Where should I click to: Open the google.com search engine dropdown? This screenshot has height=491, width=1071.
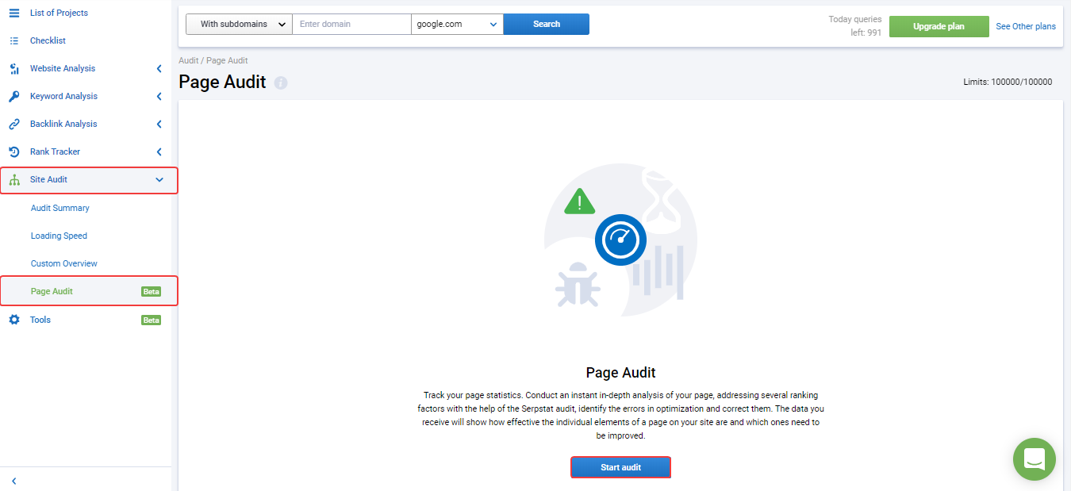tap(457, 24)
